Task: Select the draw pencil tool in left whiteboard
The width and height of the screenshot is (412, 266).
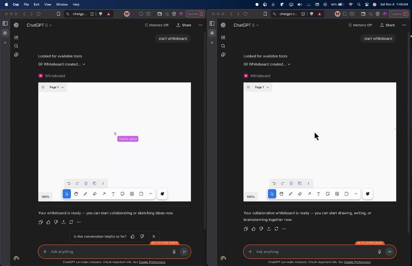Action: (x=85, y=194)
